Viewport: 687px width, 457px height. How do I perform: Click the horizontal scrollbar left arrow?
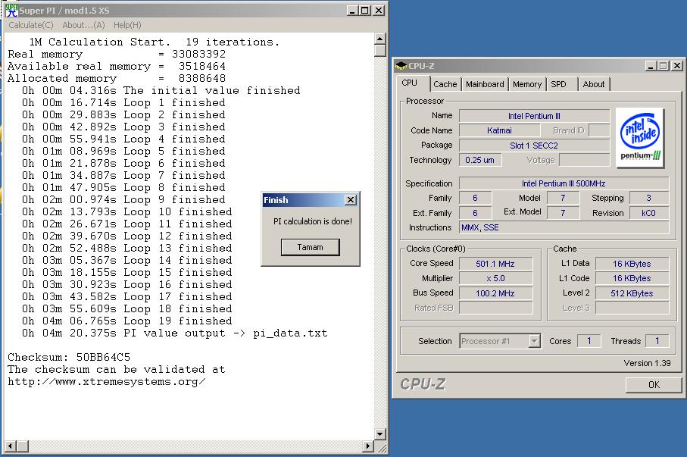click(10, 446)
